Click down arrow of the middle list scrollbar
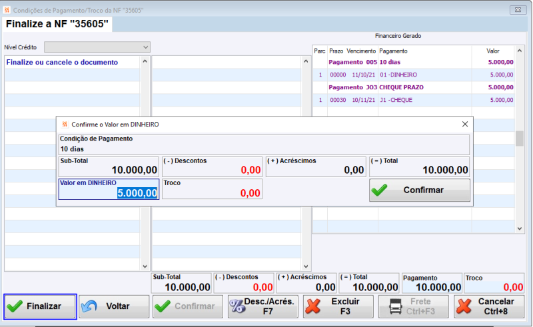The width and height of the screenshot is (533, 327). pyautogui.click(x=306, y=266)
